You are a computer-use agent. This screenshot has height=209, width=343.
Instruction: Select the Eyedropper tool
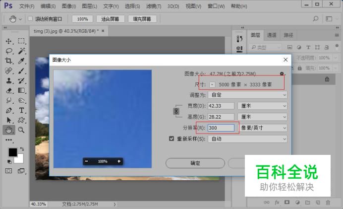tap(21, 61)
